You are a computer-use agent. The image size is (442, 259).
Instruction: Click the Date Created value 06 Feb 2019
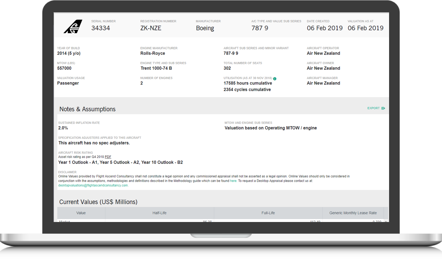coord(325,28)
